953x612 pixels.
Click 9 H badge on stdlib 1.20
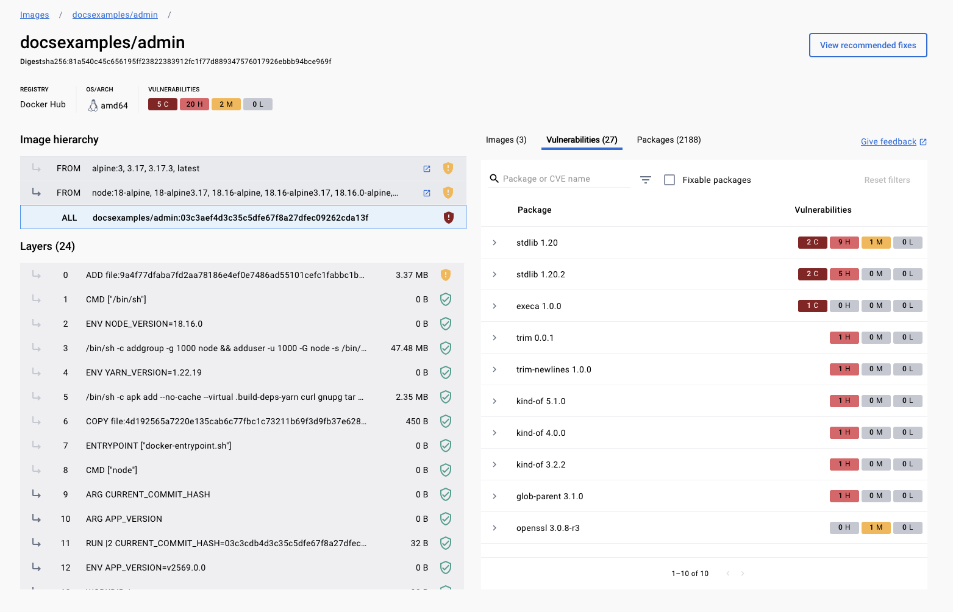[x=844, y=243]
